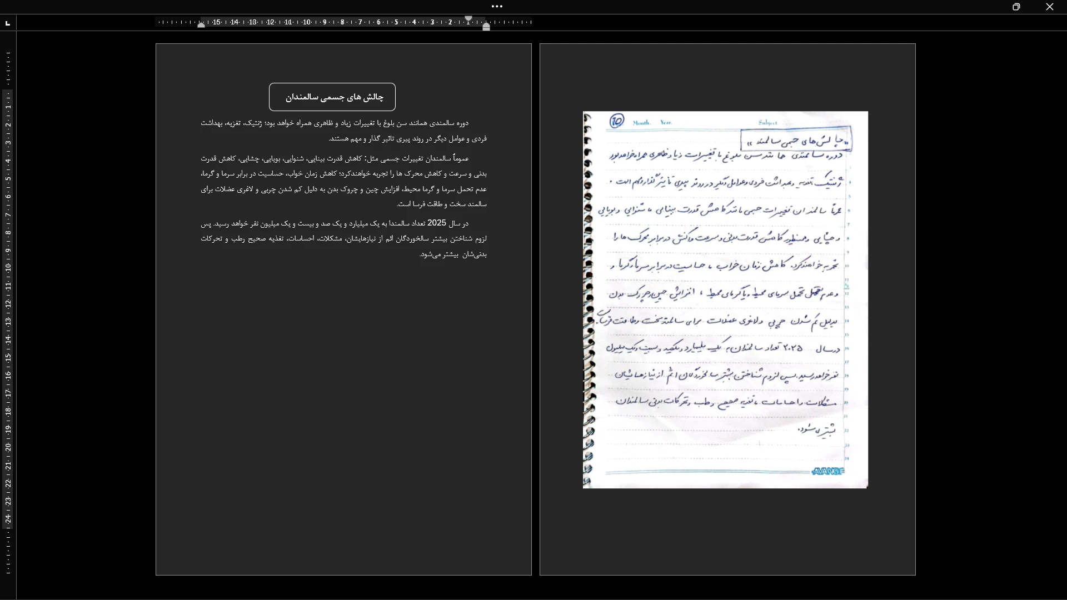Select the handwritten notebook page image

pos(725,300)
